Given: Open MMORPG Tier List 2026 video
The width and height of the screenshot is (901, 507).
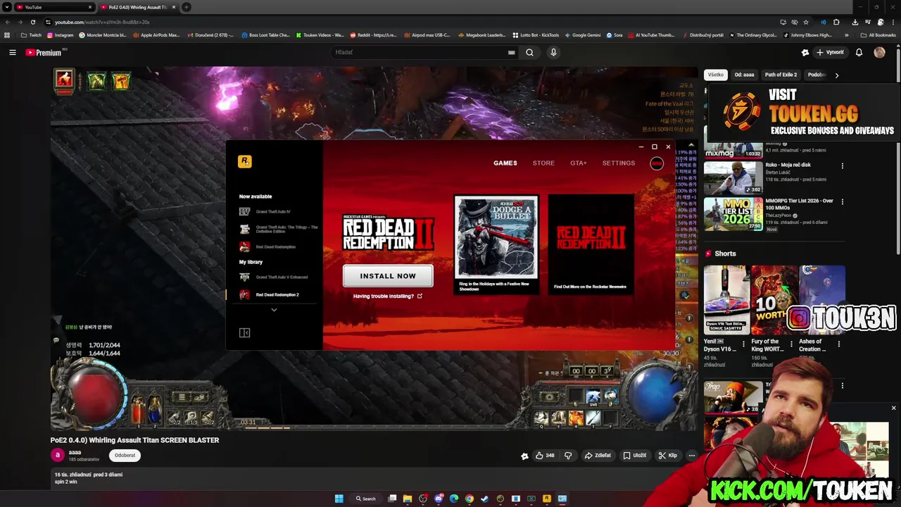Looking at the screenshot, I should [733, 213].
